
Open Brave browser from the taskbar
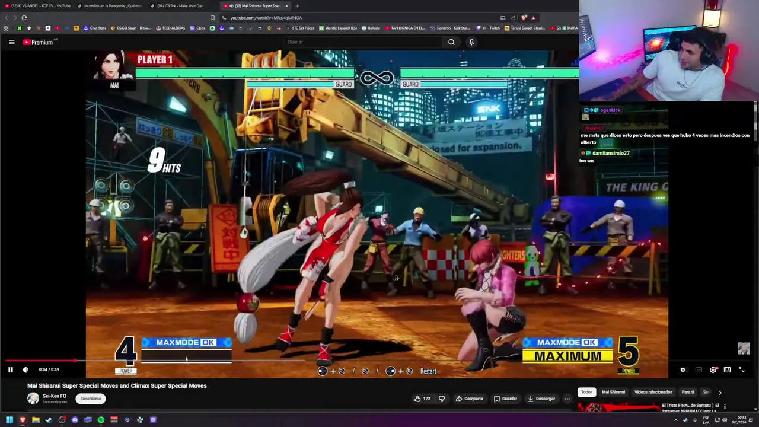coord(23,420)
